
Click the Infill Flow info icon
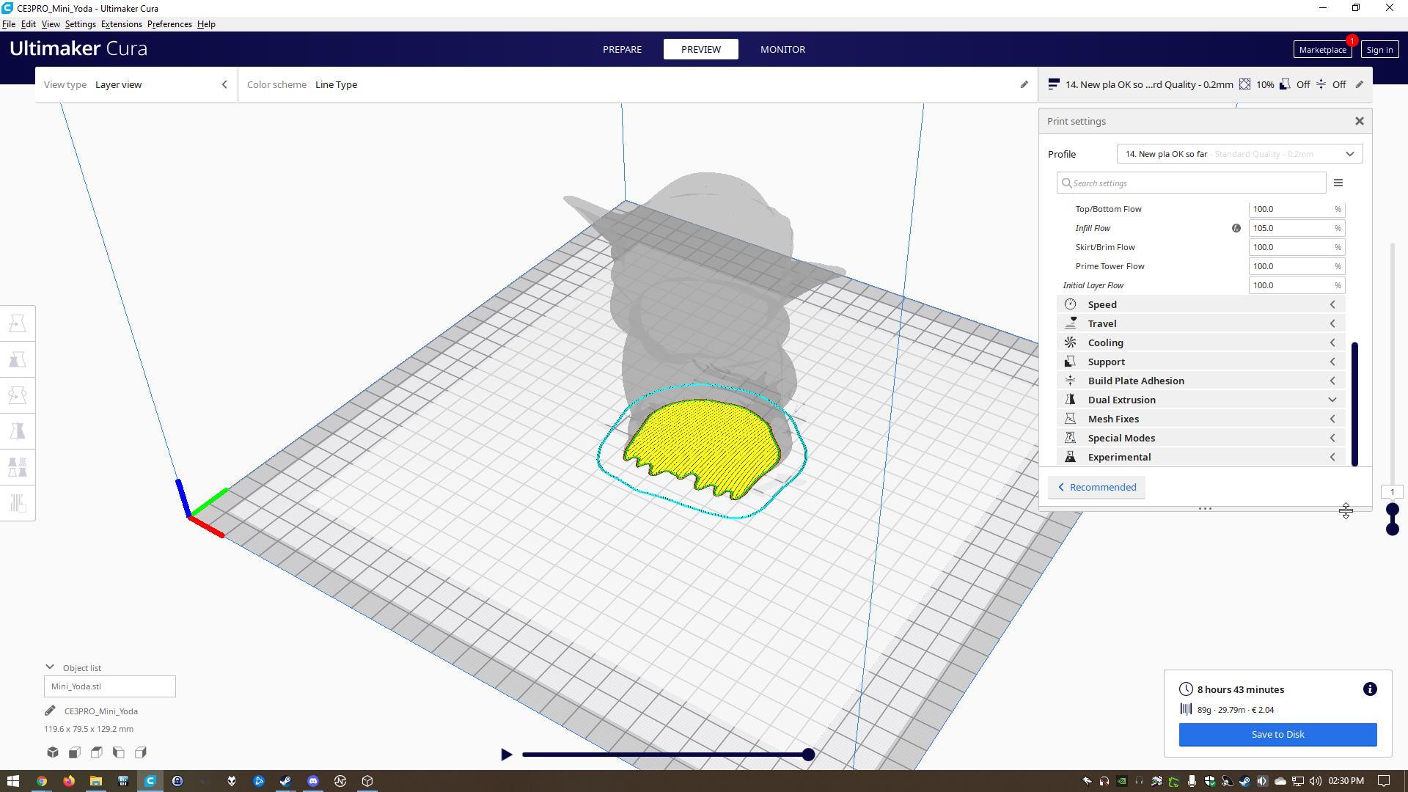click(1236, 228)
